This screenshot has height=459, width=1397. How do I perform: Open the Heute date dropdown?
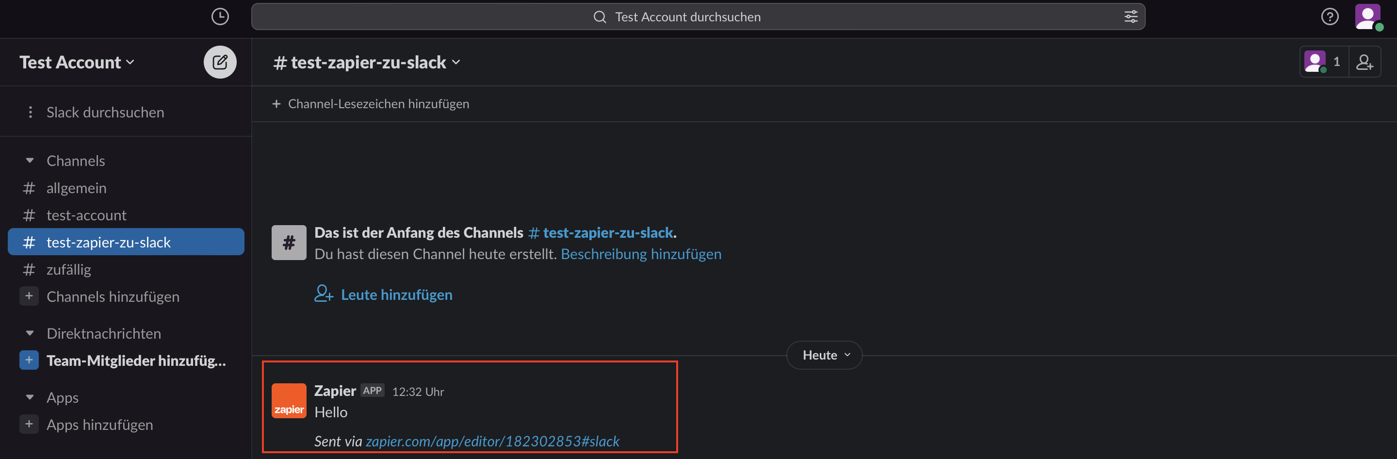click(x=824, y=355)
